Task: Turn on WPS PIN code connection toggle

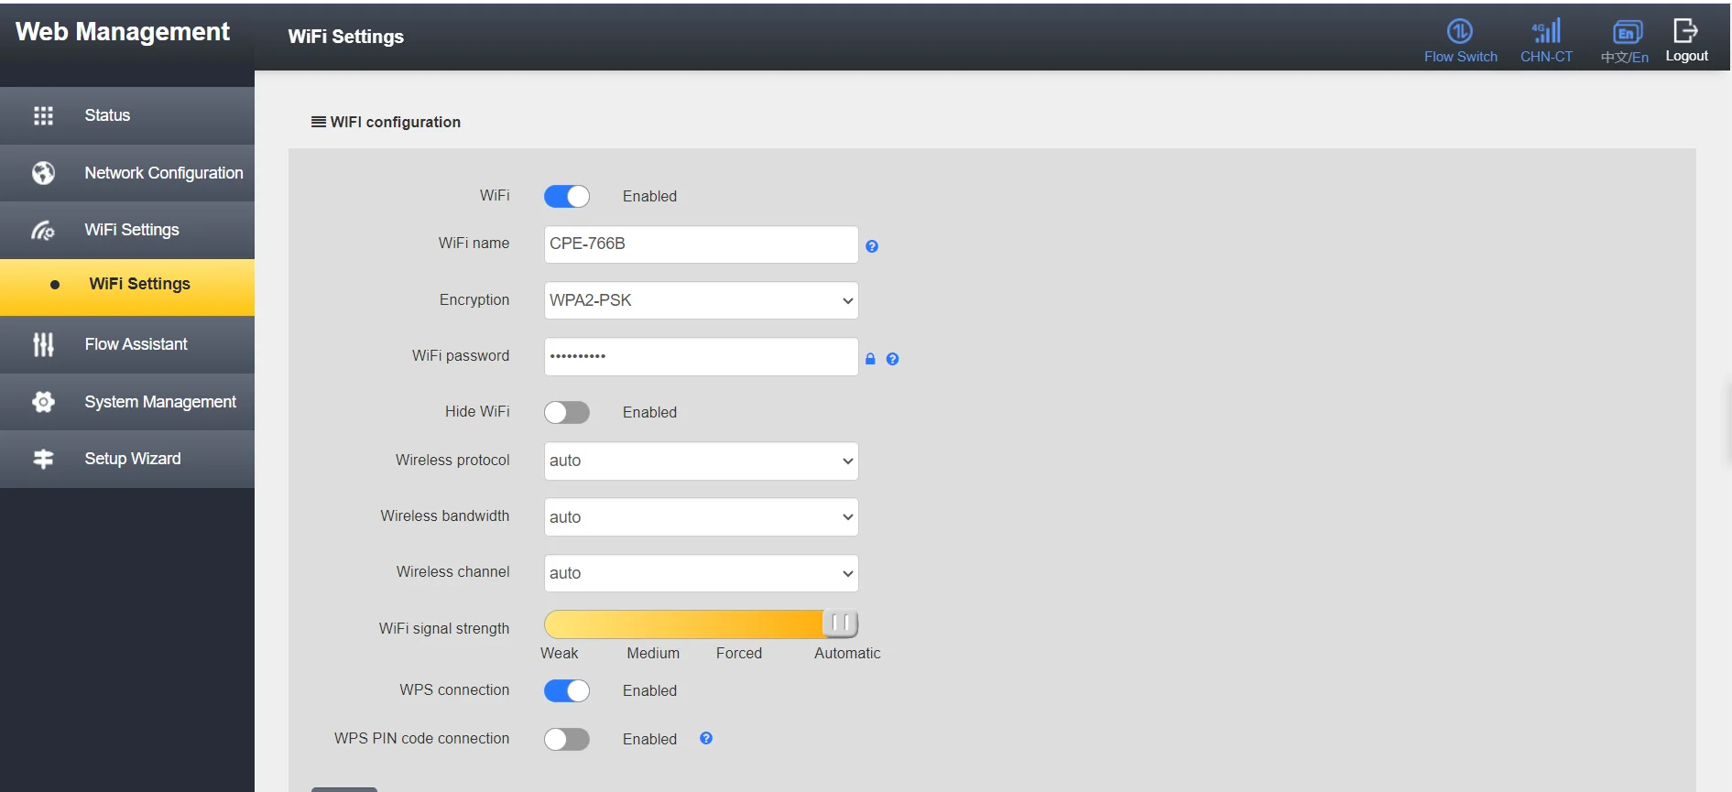Action: coord(566,740)
